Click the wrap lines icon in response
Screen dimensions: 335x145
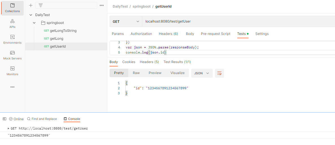[x=219, y=73]
